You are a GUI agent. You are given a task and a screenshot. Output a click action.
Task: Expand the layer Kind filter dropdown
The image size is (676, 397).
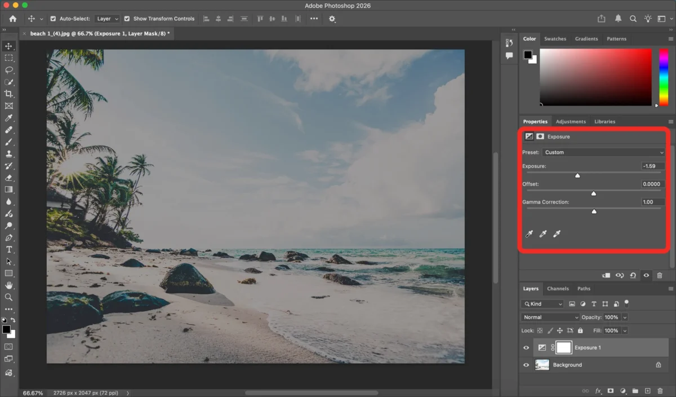point(542,304)
